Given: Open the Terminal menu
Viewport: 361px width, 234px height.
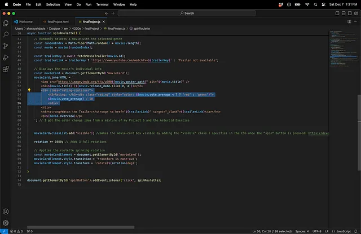Looking at the screenshot, I should coord(103,4).
